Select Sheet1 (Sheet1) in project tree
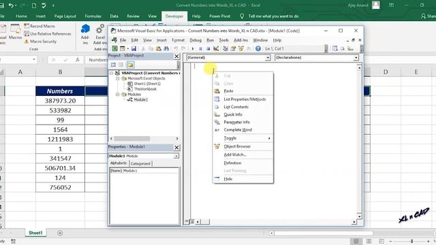The image size is (436, 245). coord(147,84)
